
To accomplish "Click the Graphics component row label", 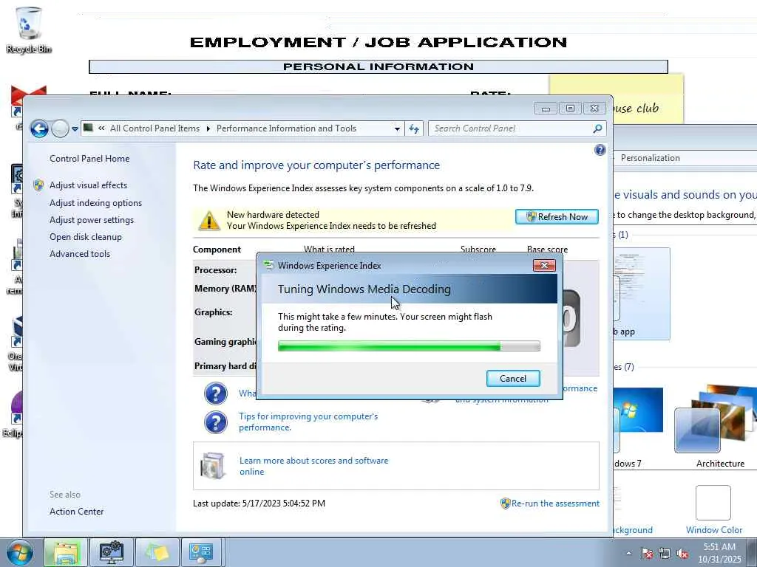I will point(214,312).
